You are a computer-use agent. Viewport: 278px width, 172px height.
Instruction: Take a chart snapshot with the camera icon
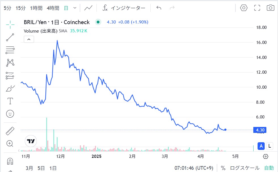point(271,8)
